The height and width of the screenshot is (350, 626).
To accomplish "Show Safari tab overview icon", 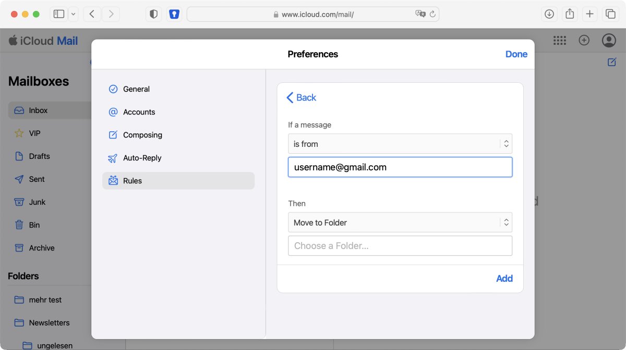I will (610, 14).
